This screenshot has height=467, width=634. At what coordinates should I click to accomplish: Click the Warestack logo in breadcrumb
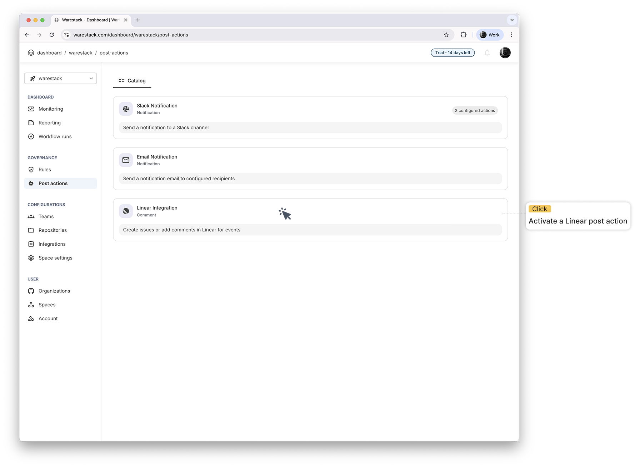point(31,53)
